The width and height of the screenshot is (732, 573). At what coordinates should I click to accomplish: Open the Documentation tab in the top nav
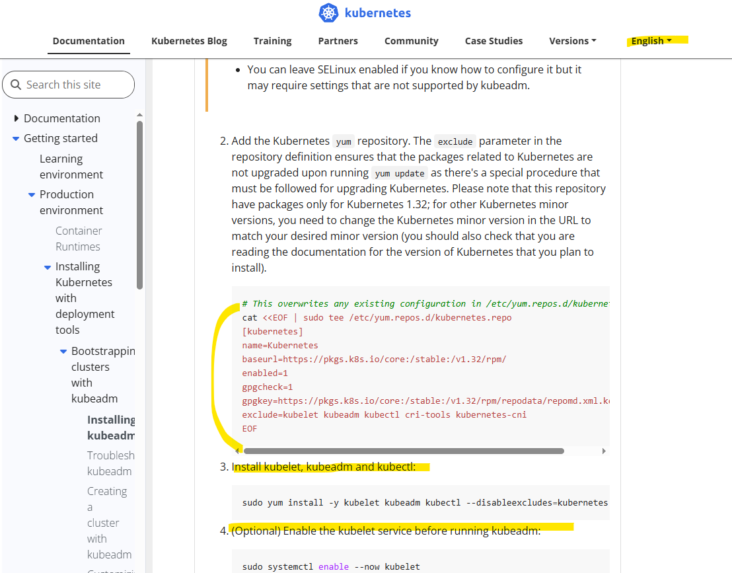89,40
